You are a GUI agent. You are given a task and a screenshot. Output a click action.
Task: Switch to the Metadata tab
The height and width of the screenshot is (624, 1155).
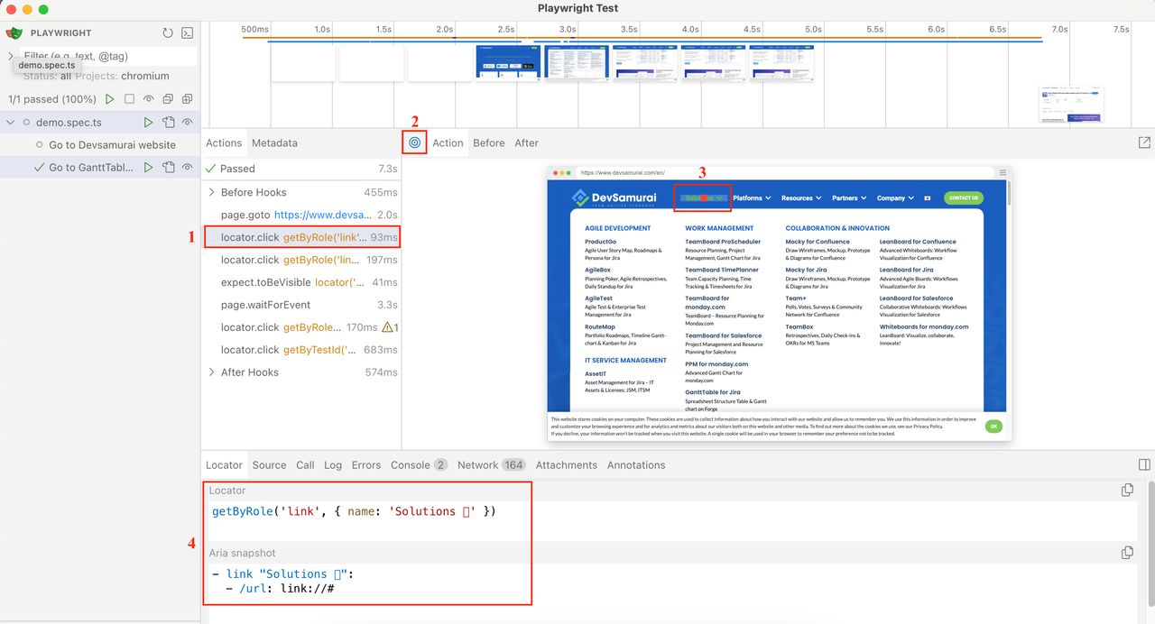click(274, 142)
